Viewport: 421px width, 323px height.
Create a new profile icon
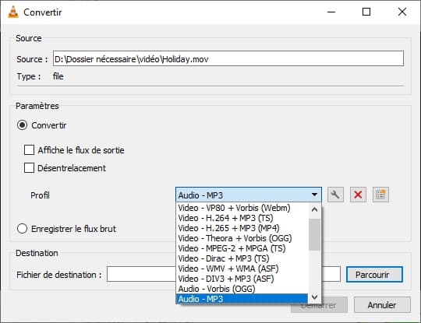380,195
